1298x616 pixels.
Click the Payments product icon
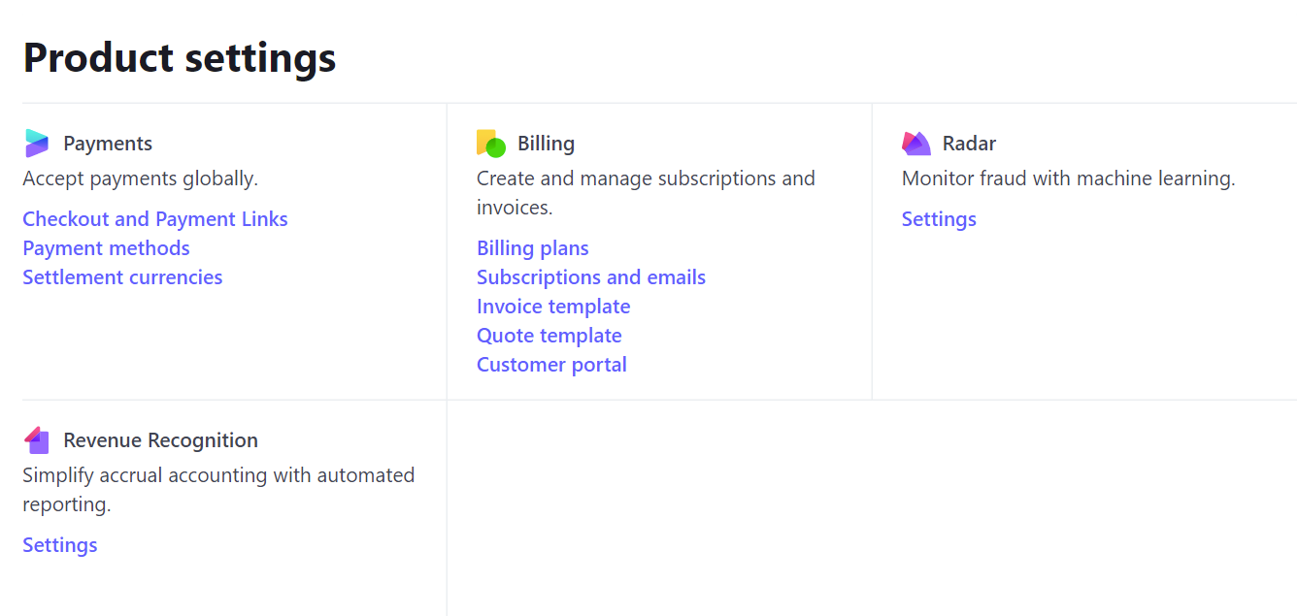point(37,144)
